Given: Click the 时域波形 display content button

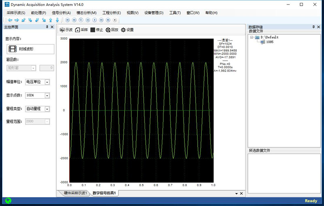Looking at the screenshot, I should click(x=30, y=49).
